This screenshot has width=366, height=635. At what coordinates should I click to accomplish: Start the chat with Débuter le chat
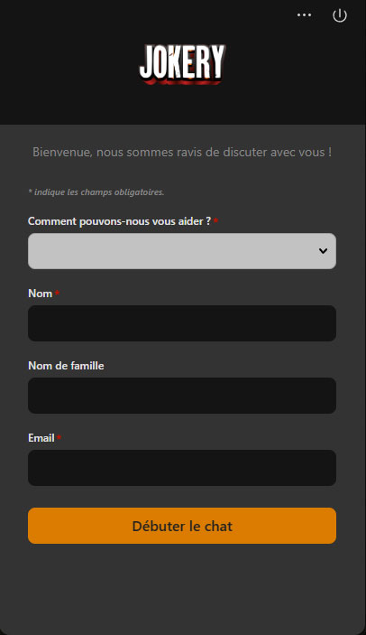point(182,526)
